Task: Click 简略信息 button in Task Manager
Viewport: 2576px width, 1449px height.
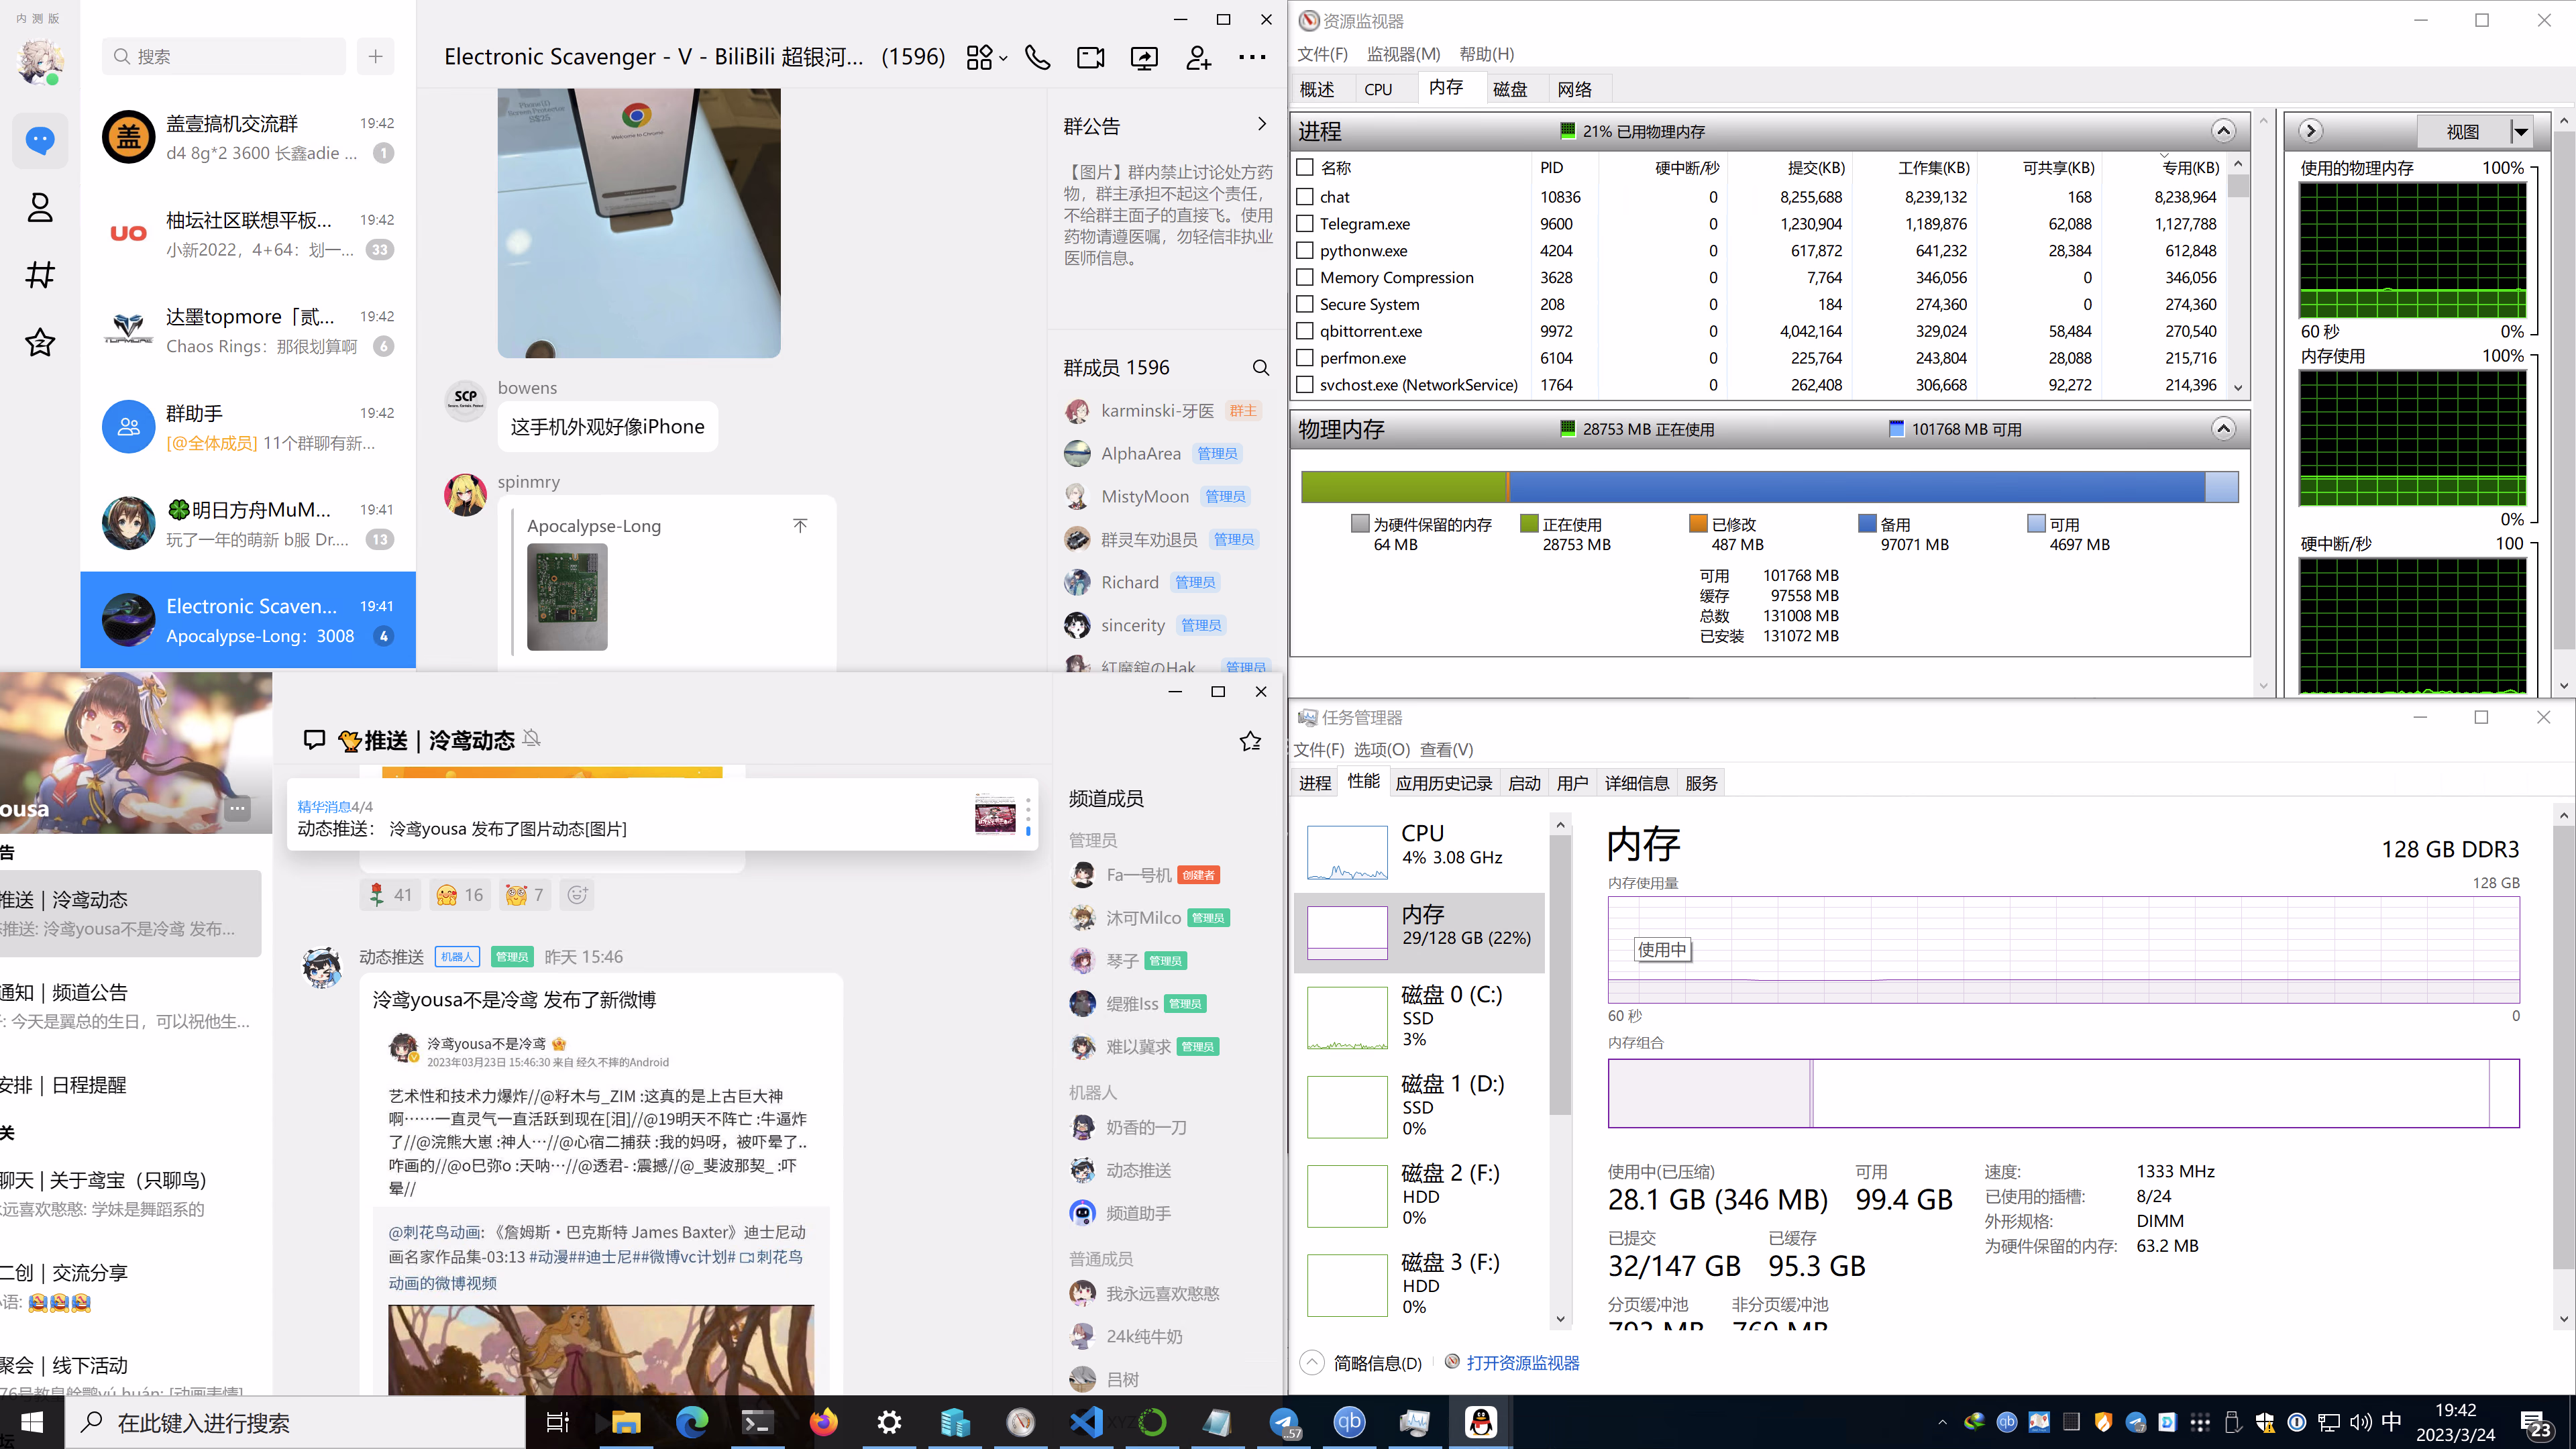Action: tap(1376, 1363)
